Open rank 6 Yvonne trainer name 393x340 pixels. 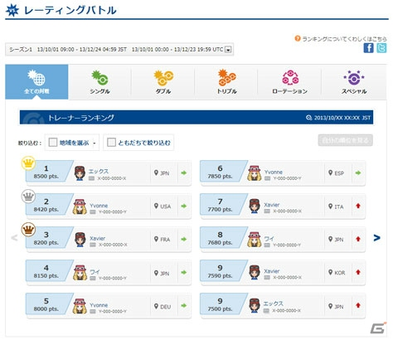(274, 172)
